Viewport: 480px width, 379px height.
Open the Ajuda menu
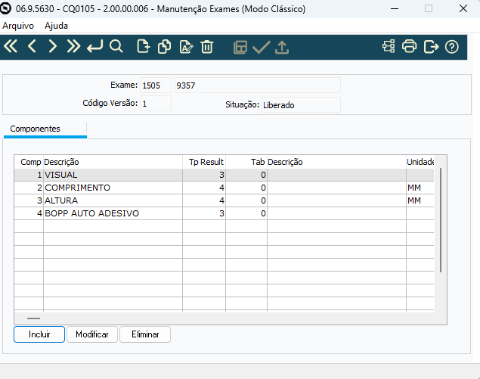[57, 26]
